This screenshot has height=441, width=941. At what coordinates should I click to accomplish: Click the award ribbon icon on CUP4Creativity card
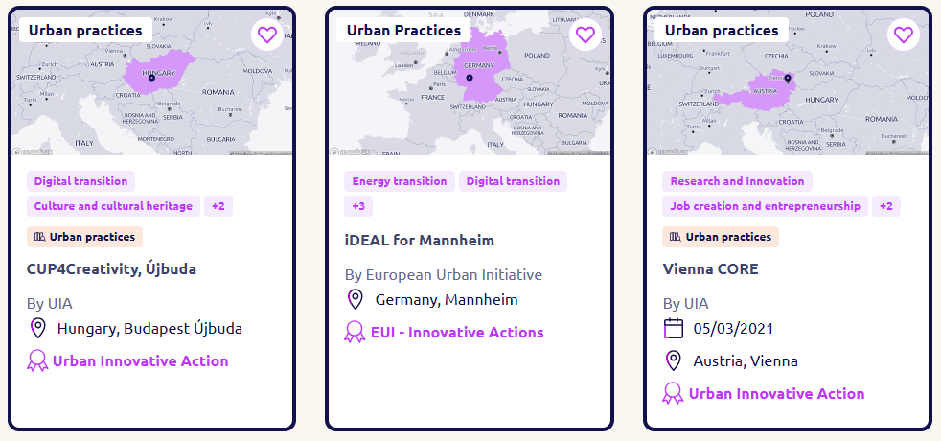[37, 361]
